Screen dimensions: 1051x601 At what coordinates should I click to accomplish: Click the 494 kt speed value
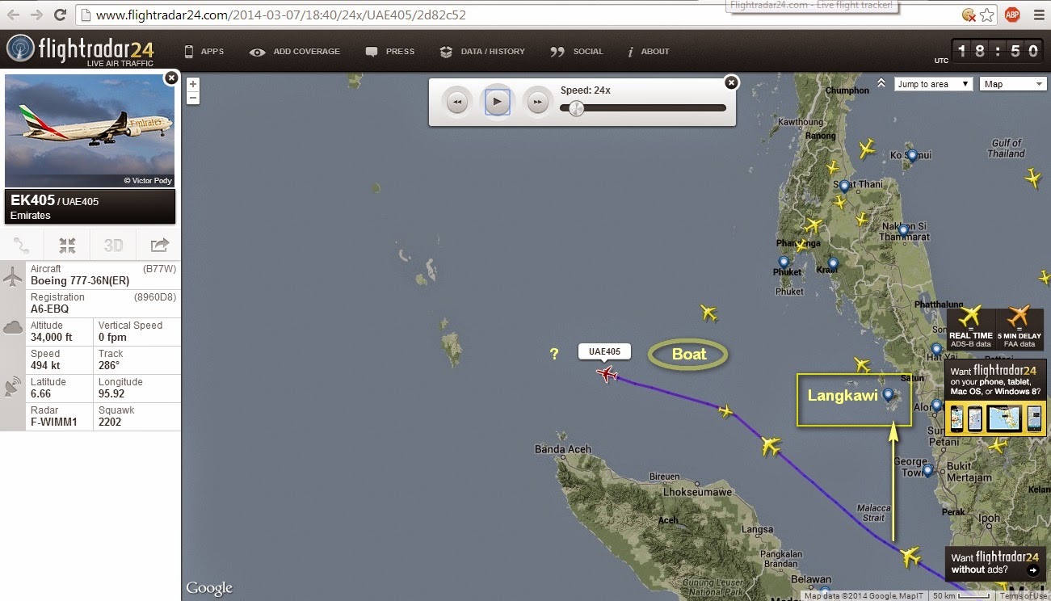45,366
